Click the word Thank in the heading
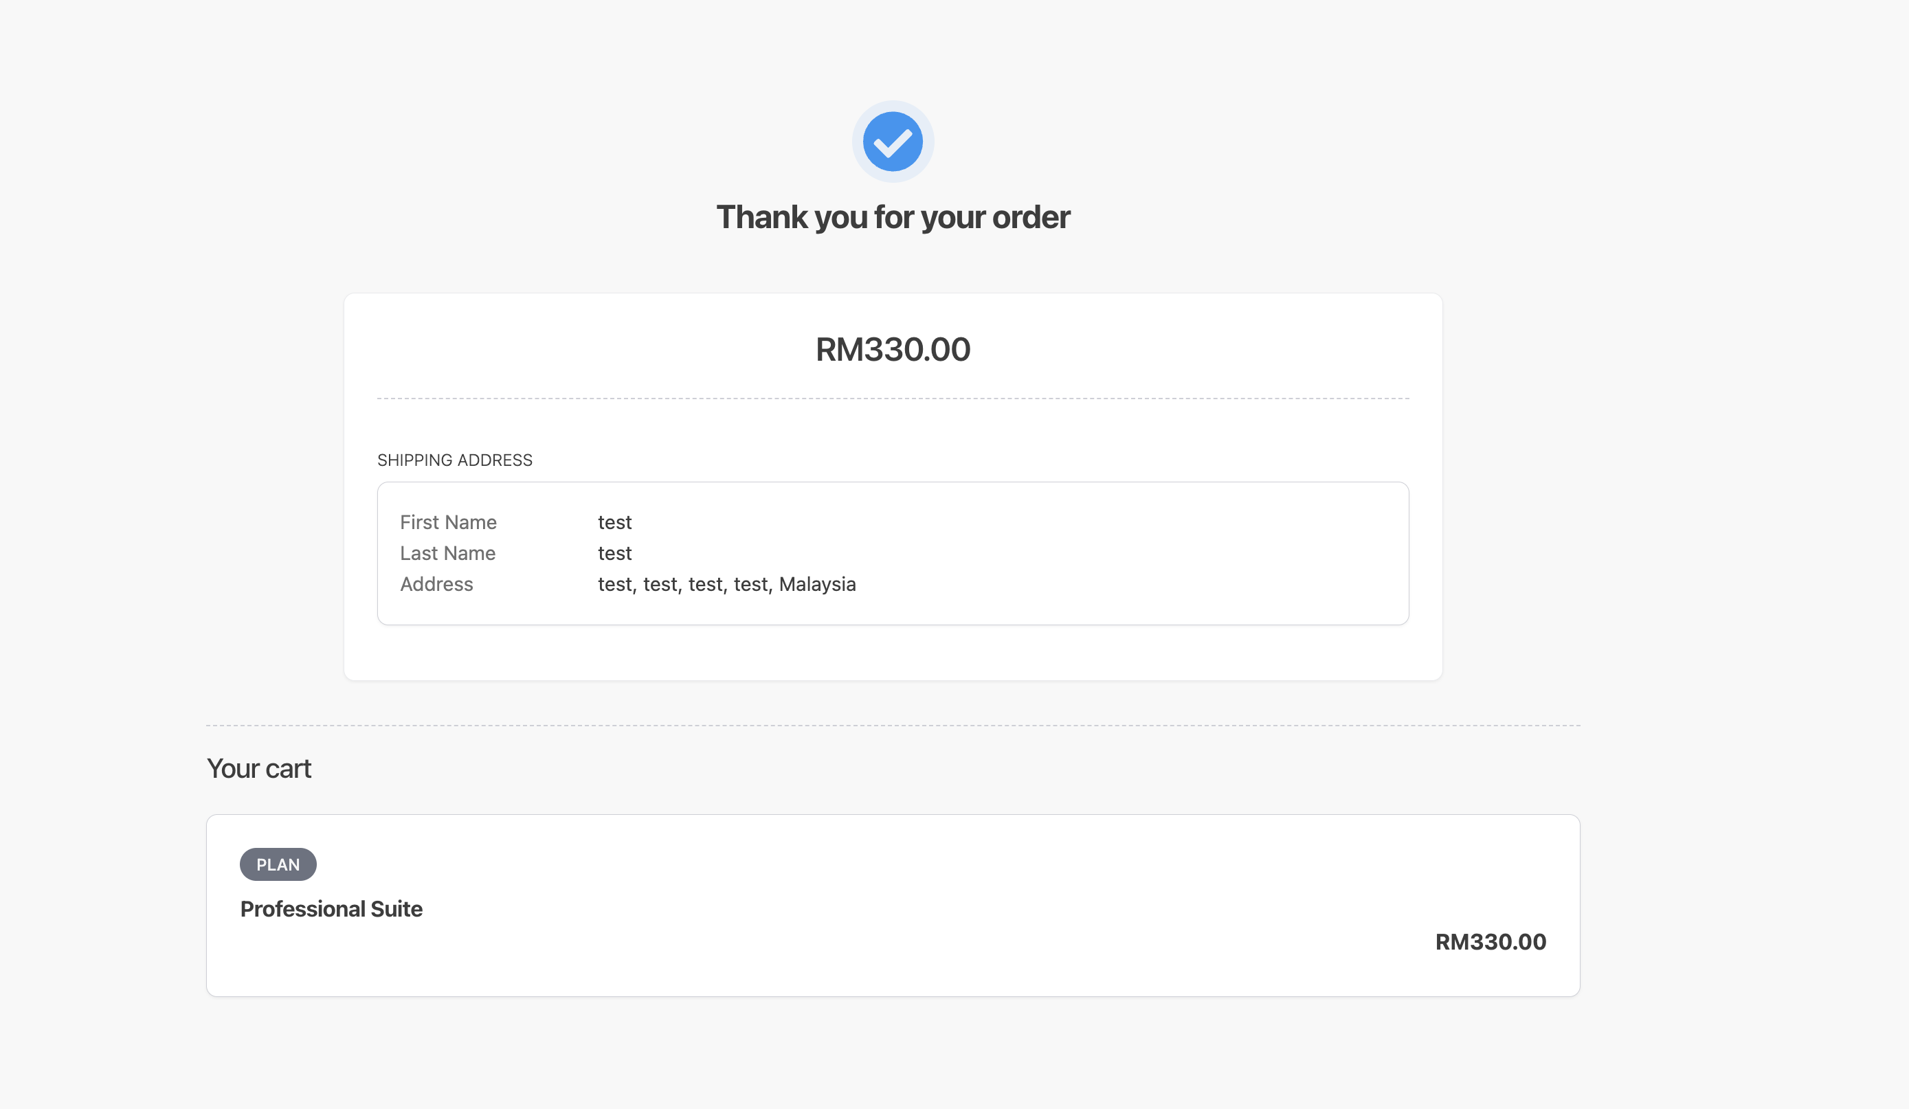1909x1109 pixels. click(x=762, y=217)
